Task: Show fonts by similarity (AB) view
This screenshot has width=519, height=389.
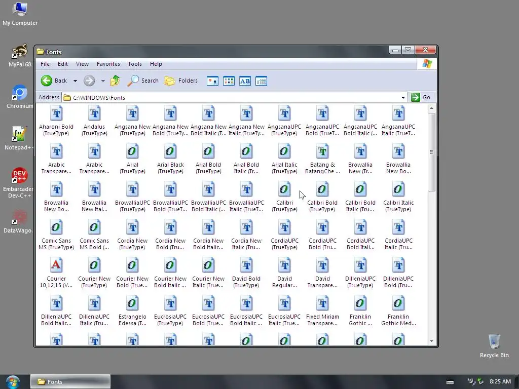Action: click(x=245, y=81)
